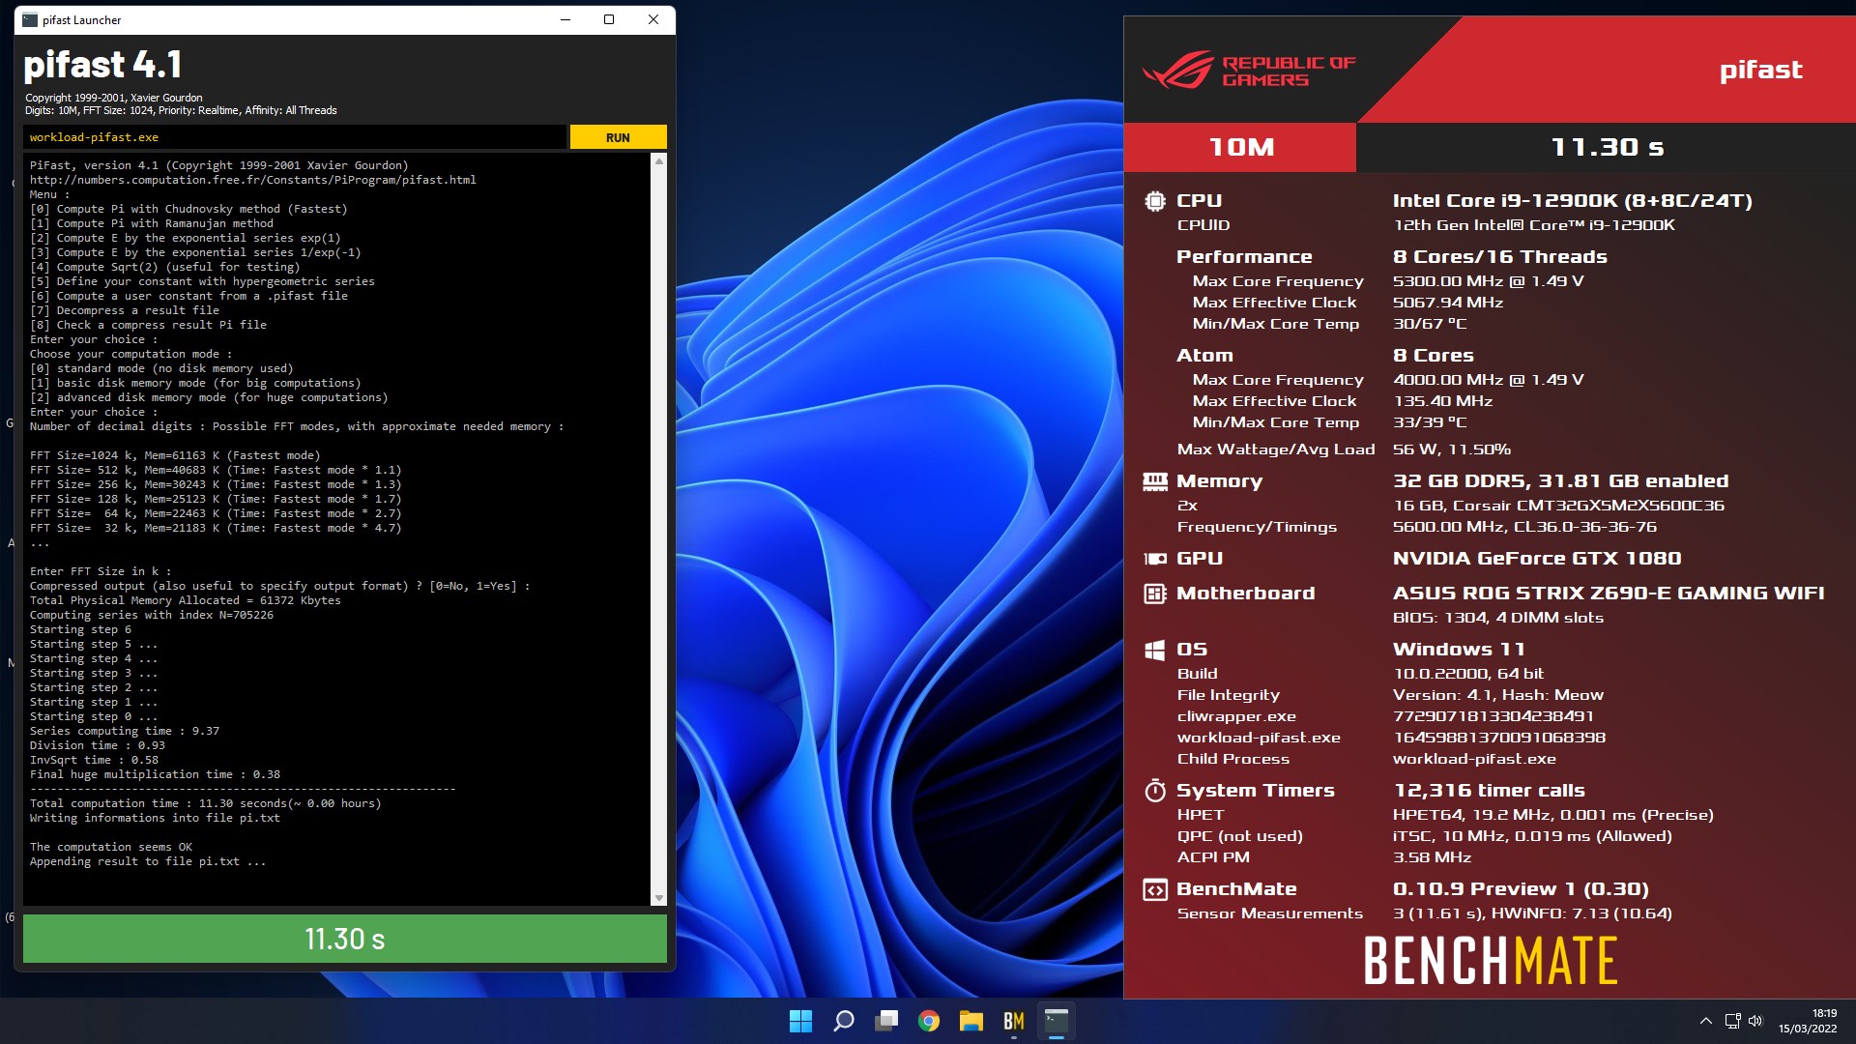Click '30/67 °C' core temp value
This screenshot has width=1856, height=1044.
click(x=1429, y=324)
